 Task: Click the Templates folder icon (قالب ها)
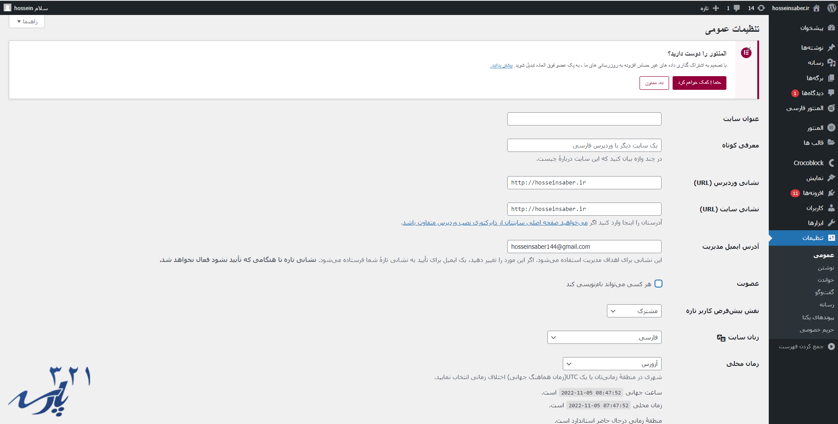click(x=831, y=143)
